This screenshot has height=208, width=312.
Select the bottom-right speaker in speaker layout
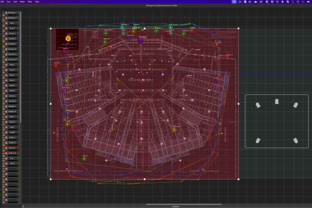tap(295, 140)
